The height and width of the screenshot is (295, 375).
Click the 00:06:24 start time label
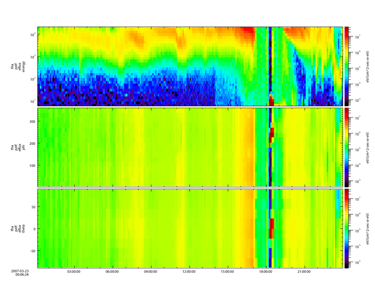(x=24, y=275)
